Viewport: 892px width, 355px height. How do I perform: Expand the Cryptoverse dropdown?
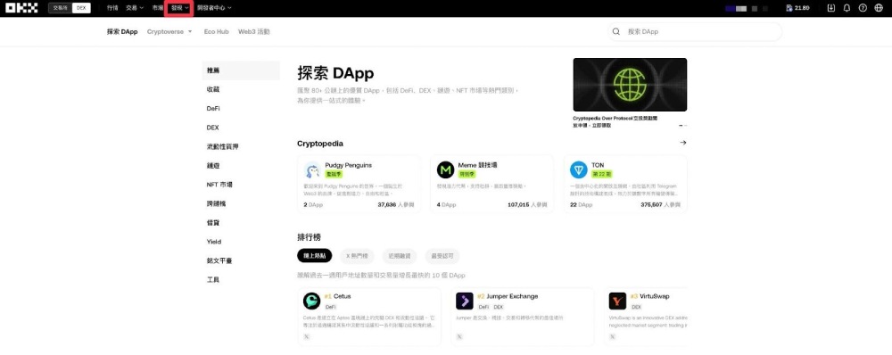169,32
